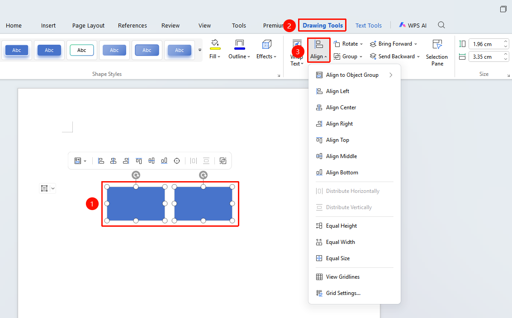Viewport: 512px width, 318px height.
Task: Click the group icon in floating toolbar
Action: click(x=223, y=161)
